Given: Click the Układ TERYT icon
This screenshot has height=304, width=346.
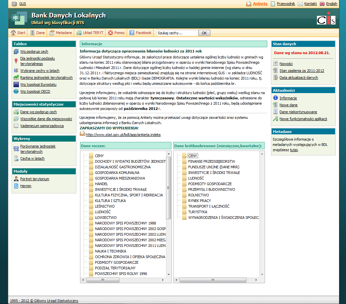Looking at the screenshot, I should tap(79, 33).
